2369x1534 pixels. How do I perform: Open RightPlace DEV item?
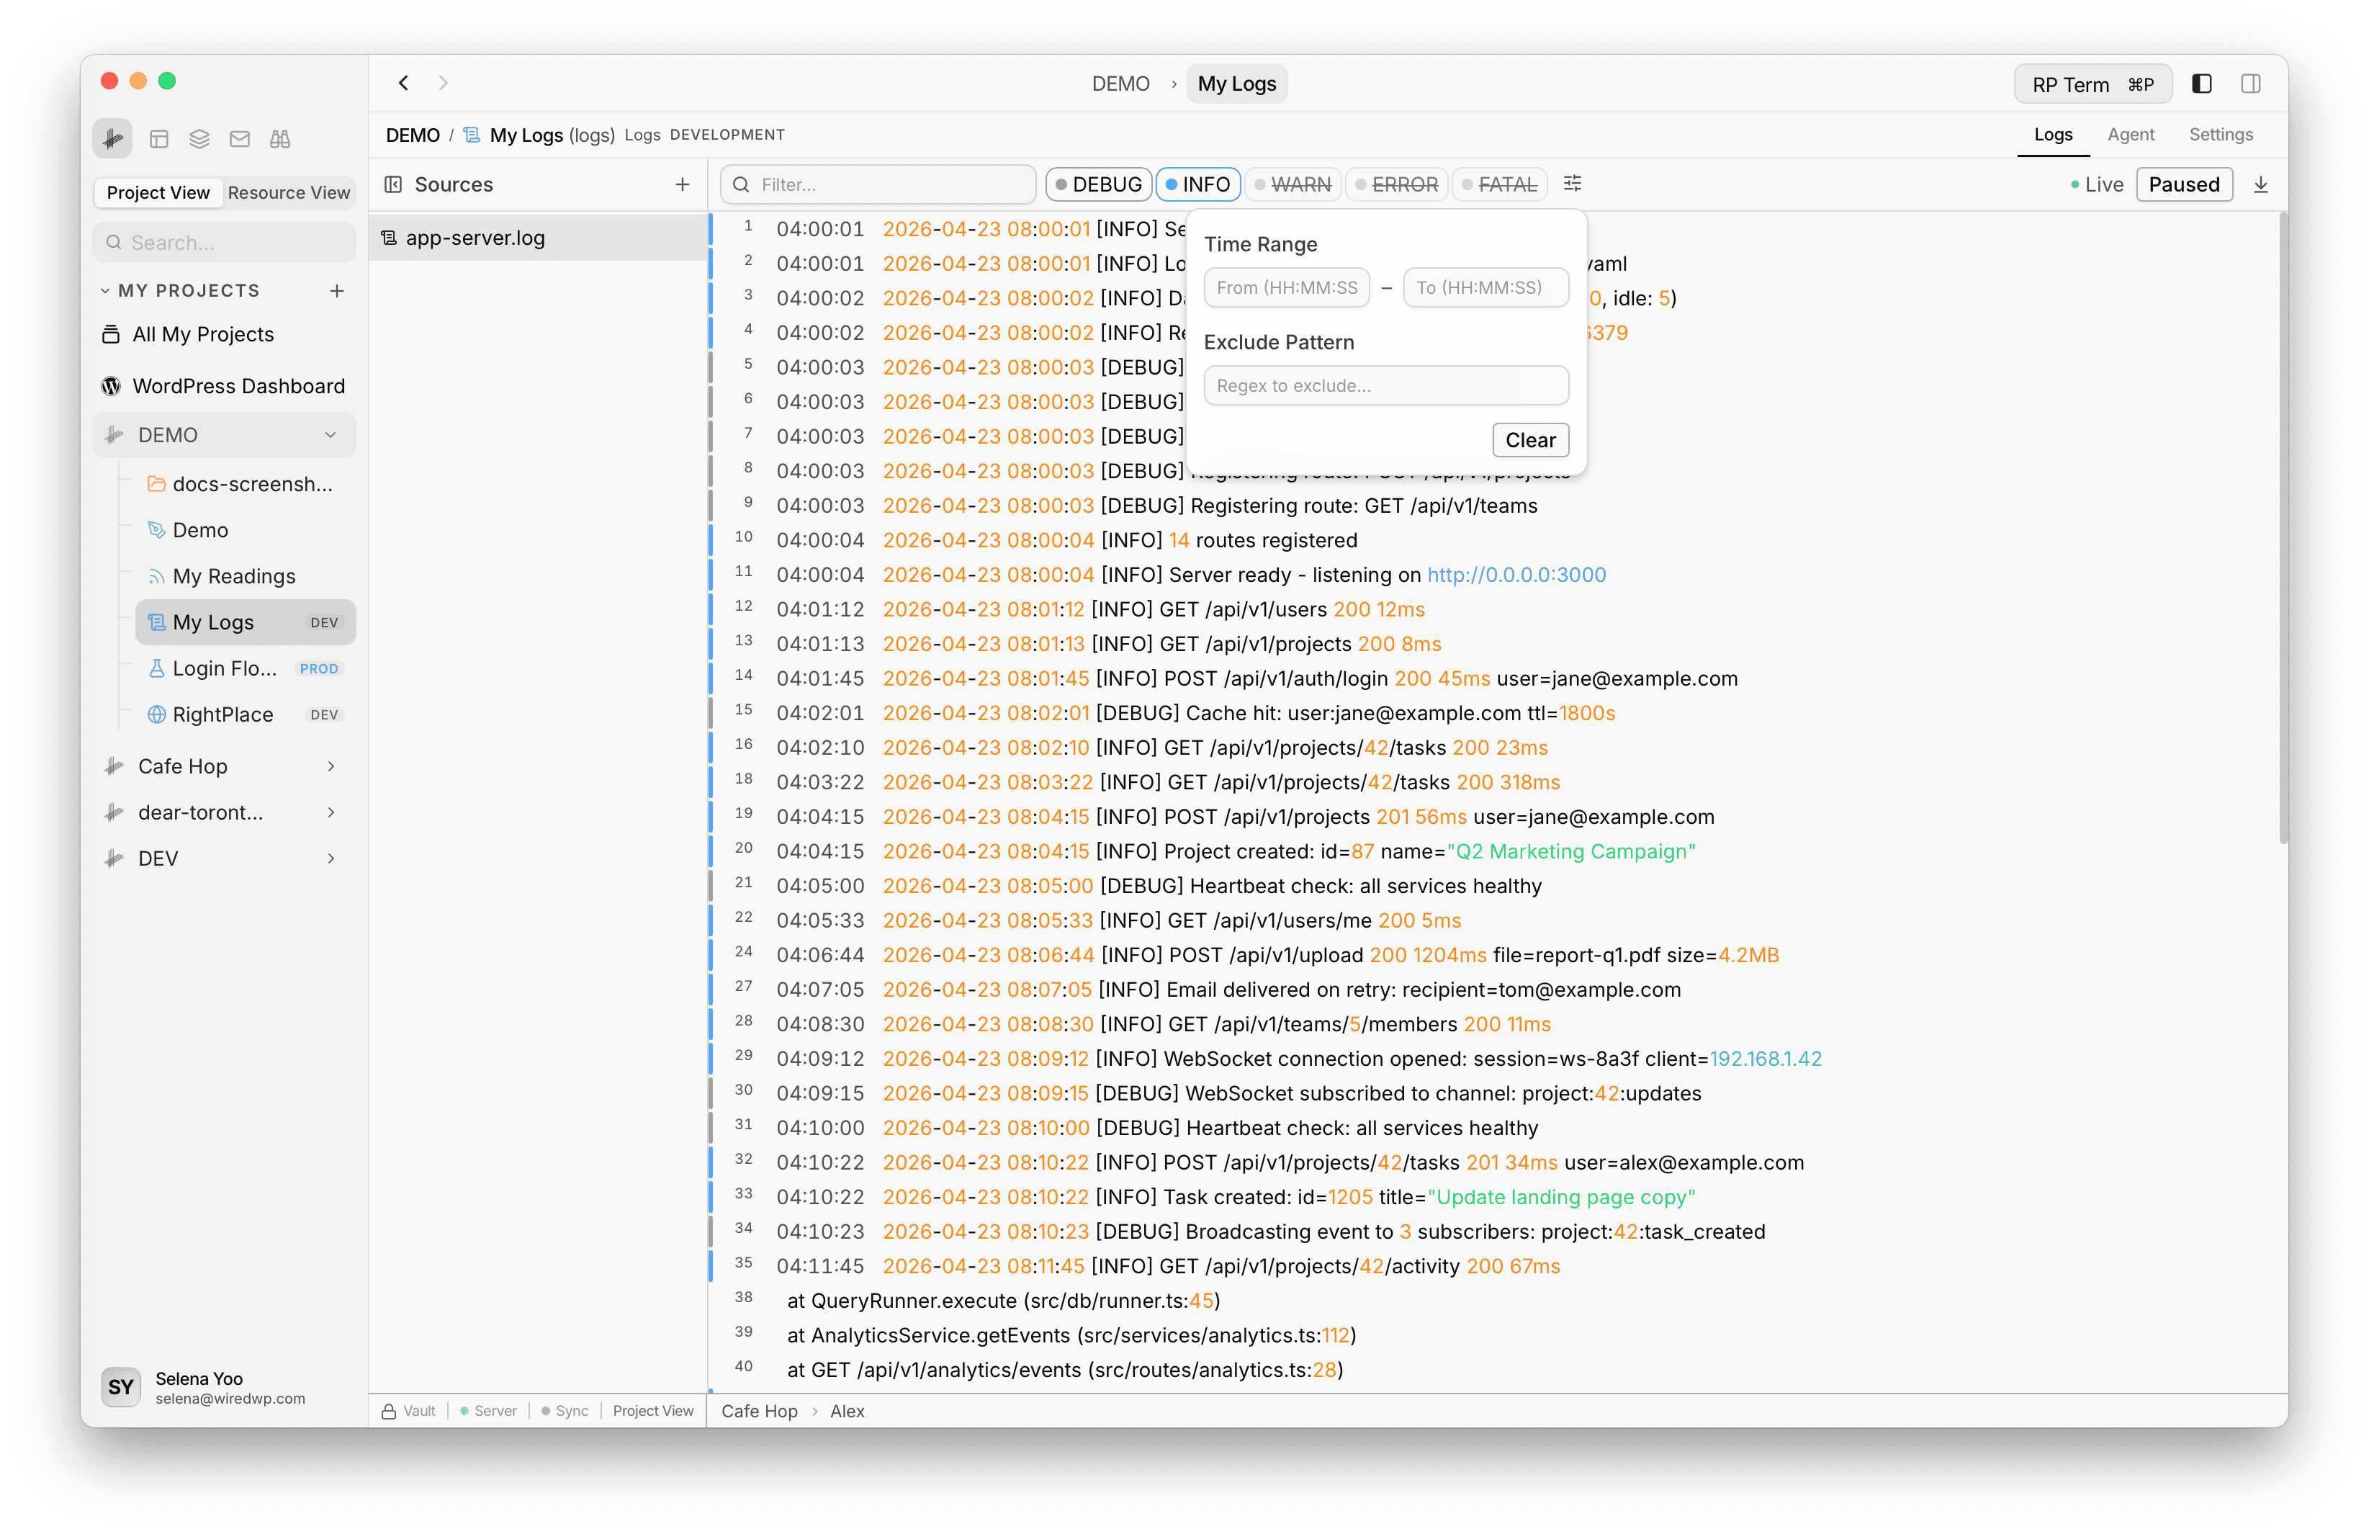coord(245,714)
